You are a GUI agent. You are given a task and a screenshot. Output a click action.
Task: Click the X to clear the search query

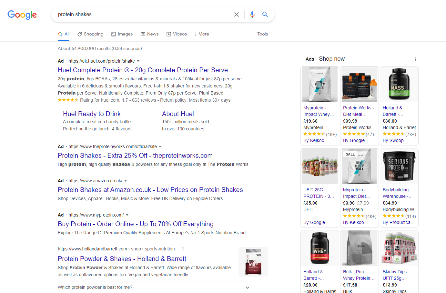tap(237, 14)
